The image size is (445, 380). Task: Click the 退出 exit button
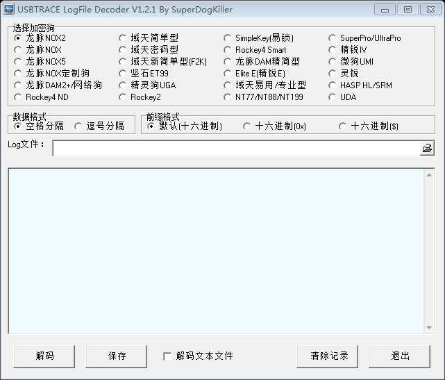pos(400,356)
